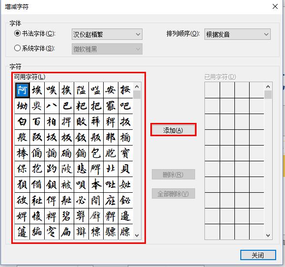Select the character 包 in the grid
Screen dimensions: 285x267
[96, 153]
